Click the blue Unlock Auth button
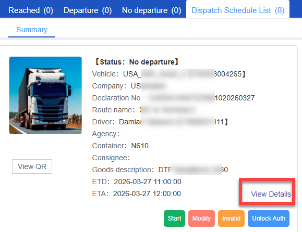Image resolution: width=302 pixels, height=232 pixels. tap(269, 218)
